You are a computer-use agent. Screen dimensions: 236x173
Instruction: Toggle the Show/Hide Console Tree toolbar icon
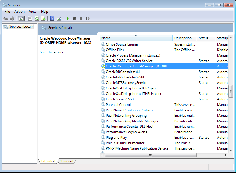21,18
